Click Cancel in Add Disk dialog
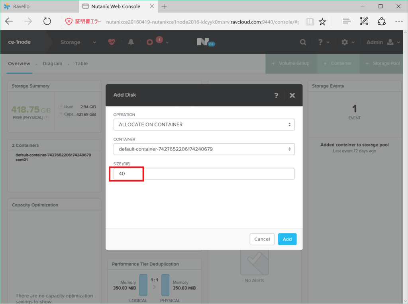This screenshot has height=304, width=408. [x=262, y=239]
